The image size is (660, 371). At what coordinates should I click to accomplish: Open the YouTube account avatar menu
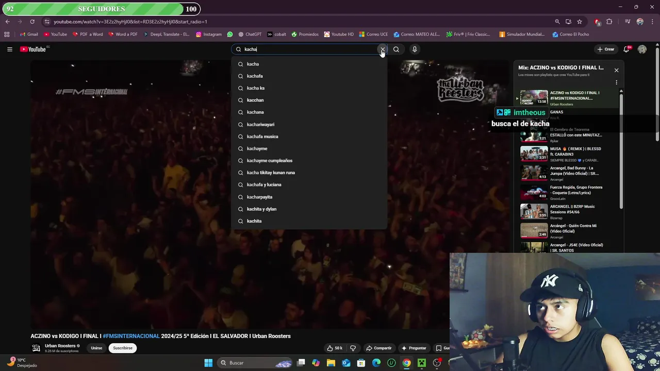coord(642,49)
